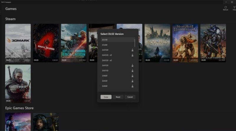This screenshot has height=131, width=236.
Task: Open Mount & Blade II Bannerlord tile
Action: (x=185, y=43)
